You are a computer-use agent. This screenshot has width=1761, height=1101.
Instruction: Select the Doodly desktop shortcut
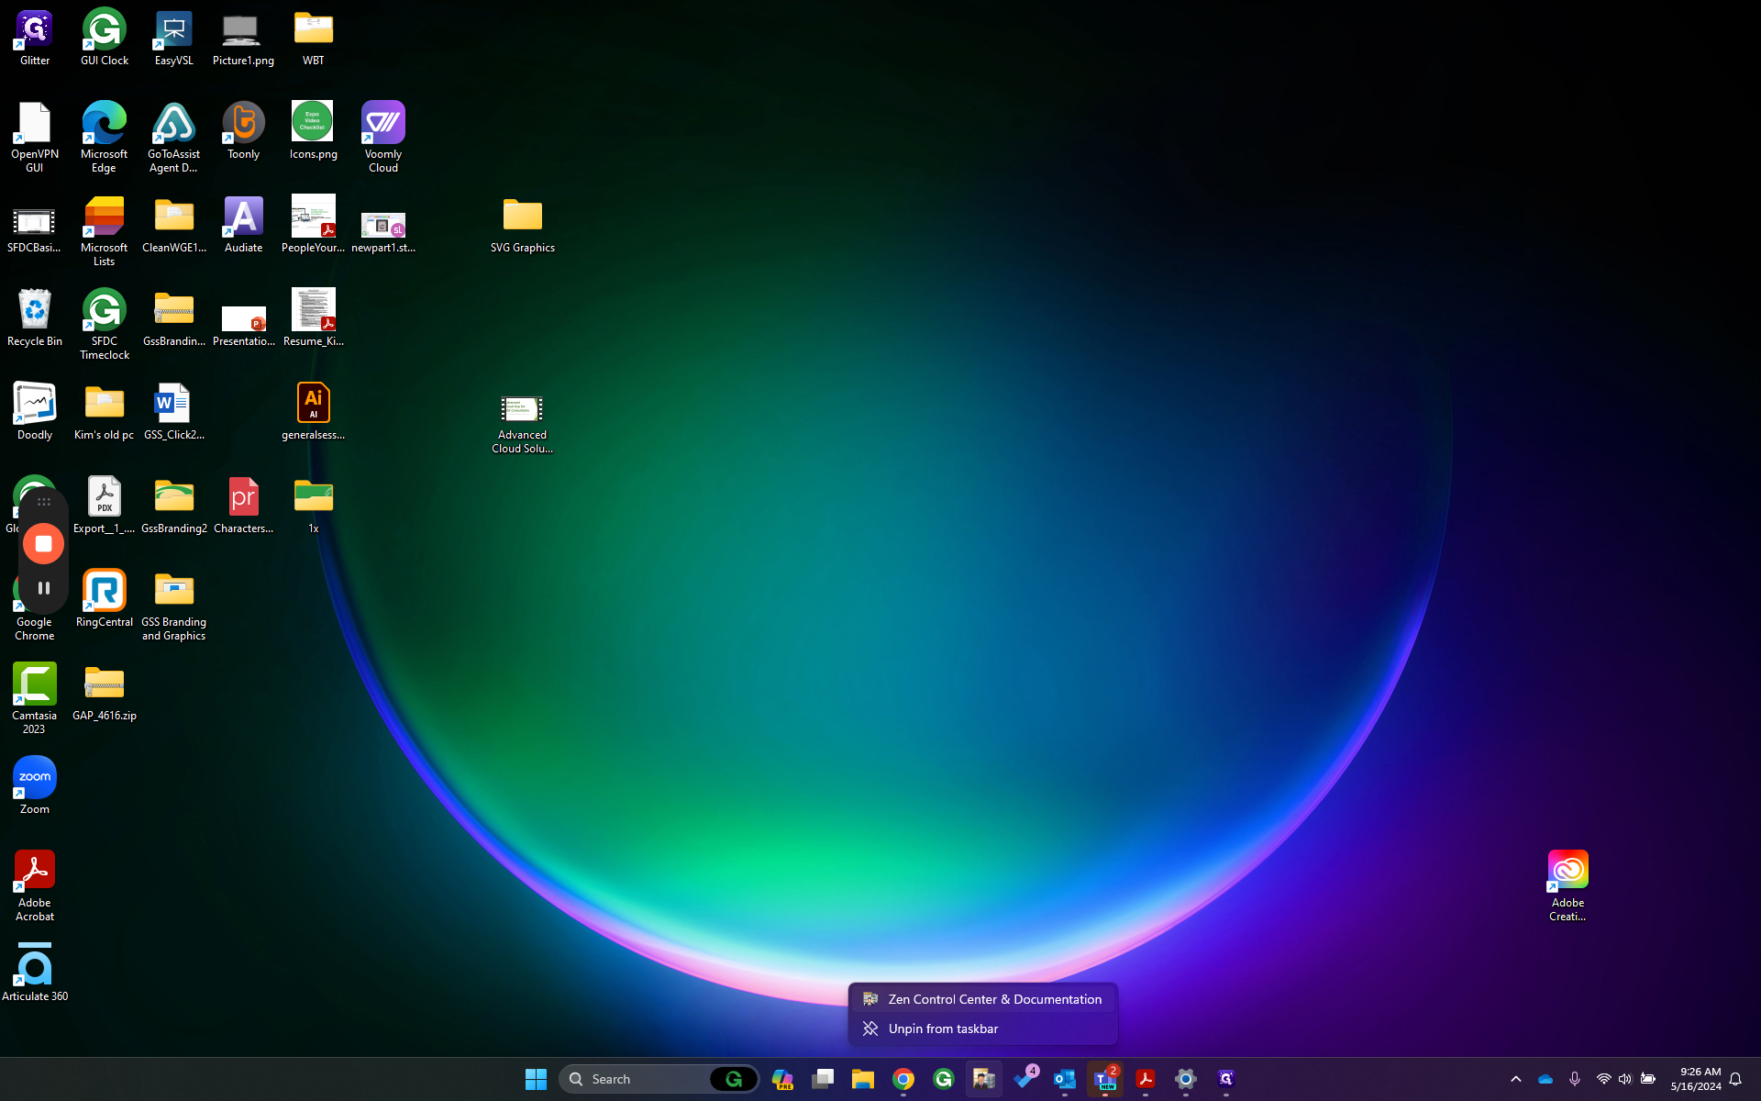[x=35, y=412]
